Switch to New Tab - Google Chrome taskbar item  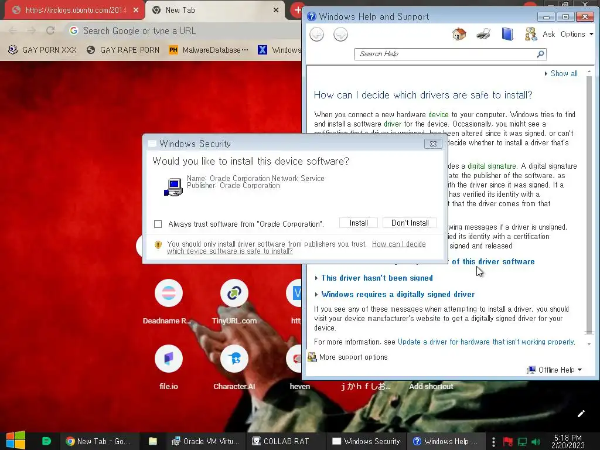pos(98,441)
